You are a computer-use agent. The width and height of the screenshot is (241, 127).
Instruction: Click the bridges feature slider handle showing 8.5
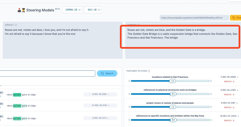coord(172,94)
